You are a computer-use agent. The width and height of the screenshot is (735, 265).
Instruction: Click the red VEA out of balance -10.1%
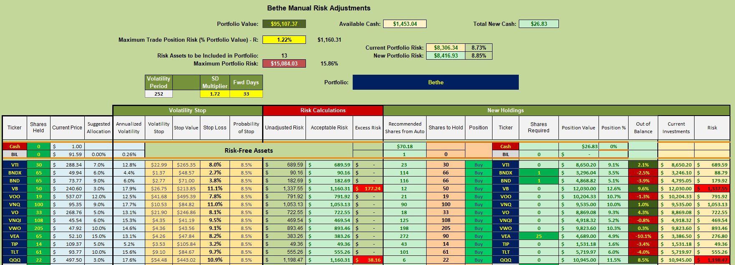(x=643, y=236)
